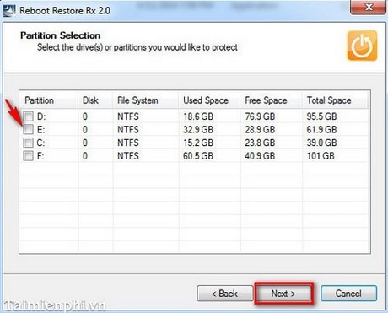Select the 23.8 GB free space cell
Screen dimensions: 388x313
click(260, 143)
